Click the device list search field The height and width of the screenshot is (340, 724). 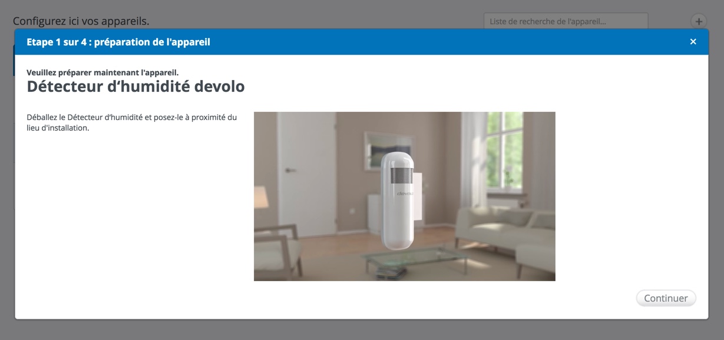tap(565, 21)
